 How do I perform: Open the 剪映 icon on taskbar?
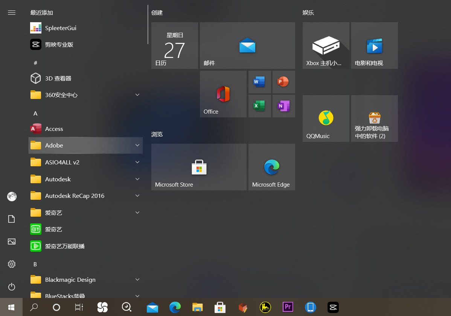click(x=333, y=307)
